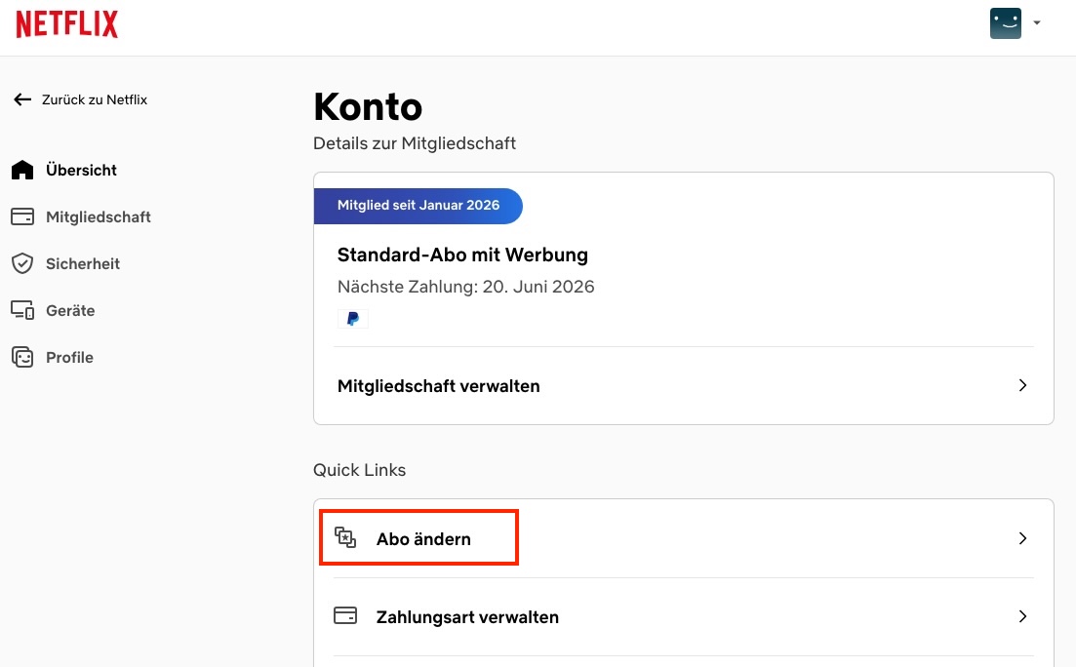The image size is (1076, 667).
Task: Open Mitgliedschaft verwalten
Action: point(684,385)
